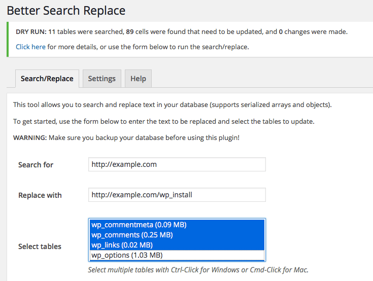
Task: Open the 'Click here' details link
Action: (x=30, y=47)
